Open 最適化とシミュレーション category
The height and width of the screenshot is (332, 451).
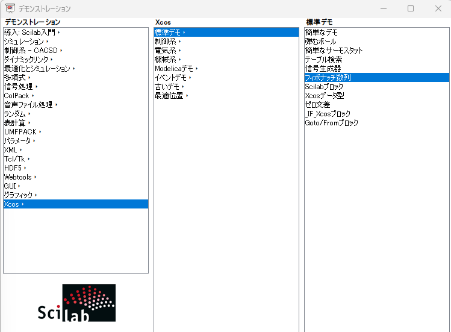tap(76, 69)
